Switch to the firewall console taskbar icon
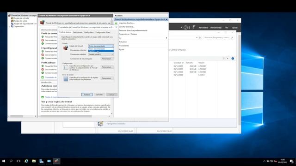The image size is (296, 166). coord(56,161)
